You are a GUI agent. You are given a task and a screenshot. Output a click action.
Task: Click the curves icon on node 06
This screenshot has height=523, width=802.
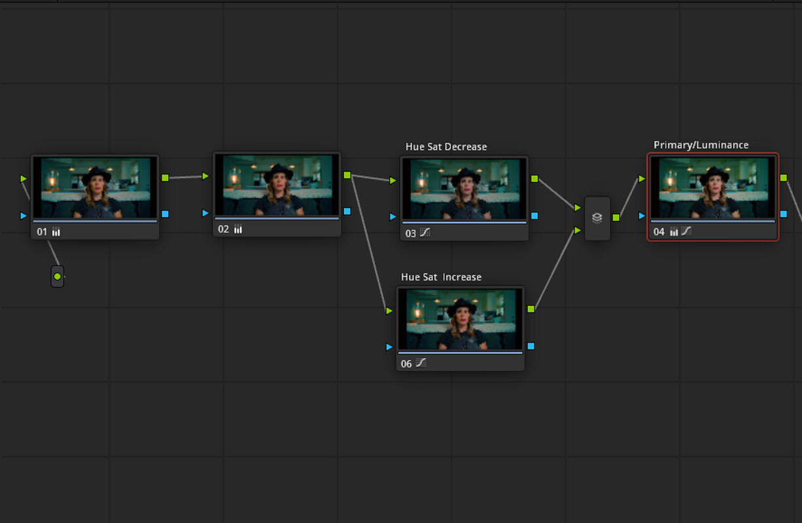421,363
